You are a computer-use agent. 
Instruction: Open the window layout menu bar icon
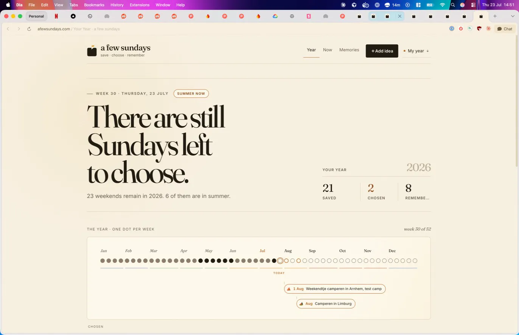pyautogui.click(x=418, y=5)
